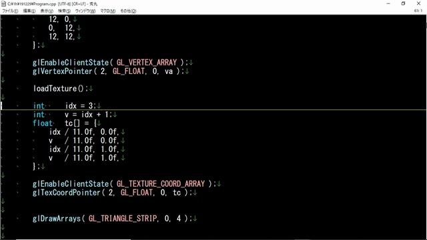Click on GL_TEXTURE_COORD_ARRAY constant

click(161, 184)
